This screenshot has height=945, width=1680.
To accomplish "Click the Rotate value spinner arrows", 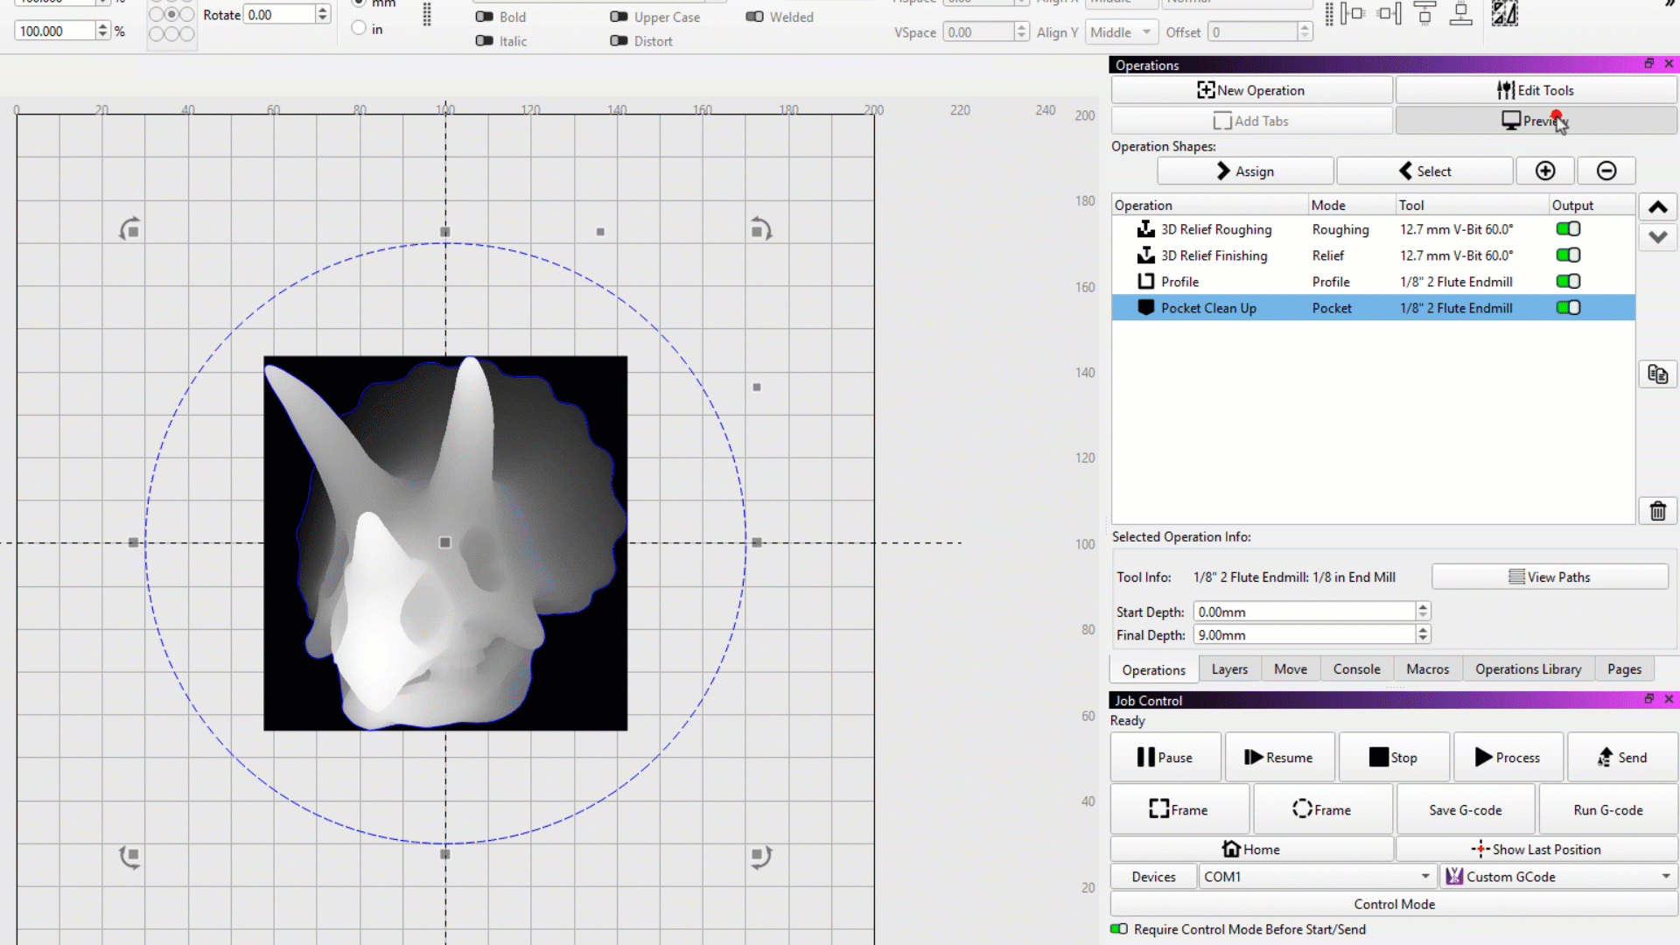I will [322, 15].
